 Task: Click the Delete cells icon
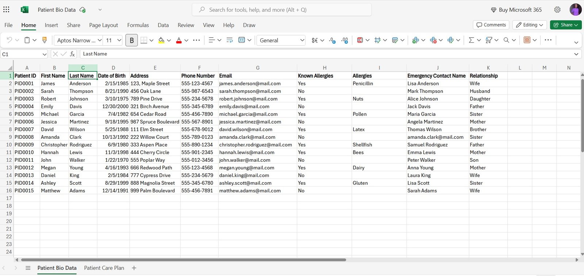pyautogui.click(x=433, y=40)
